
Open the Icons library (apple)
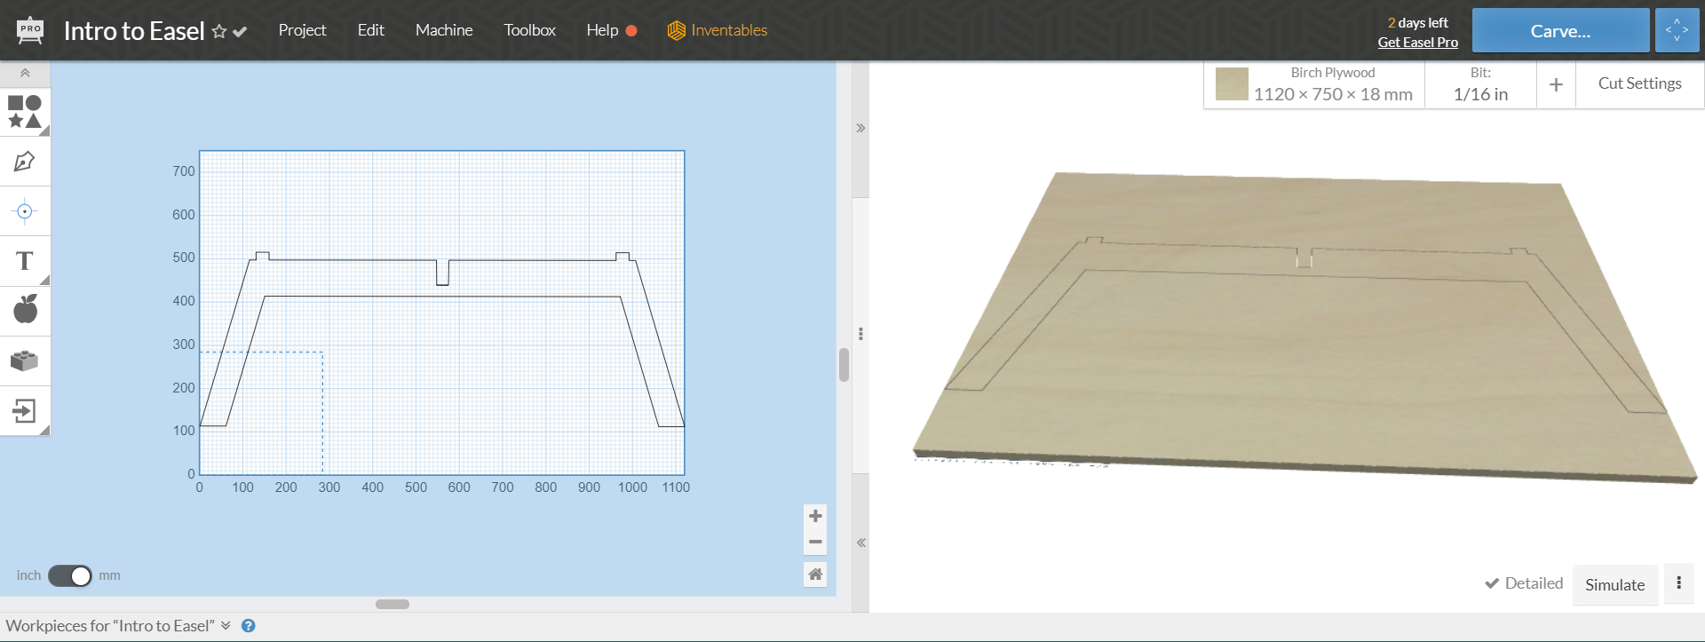point(25,311)
